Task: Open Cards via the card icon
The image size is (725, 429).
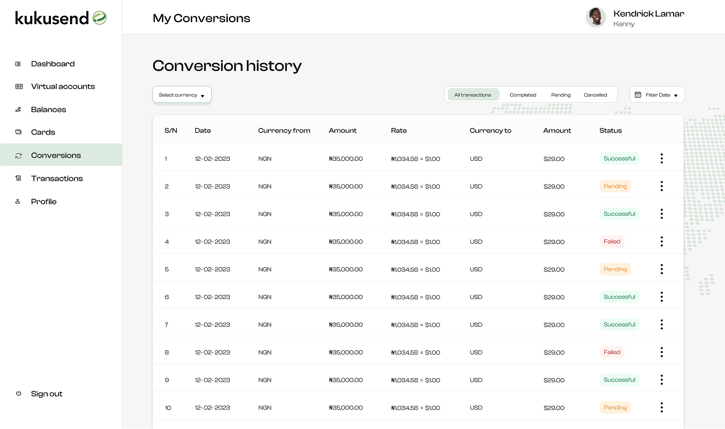Action: pos(18,132)
